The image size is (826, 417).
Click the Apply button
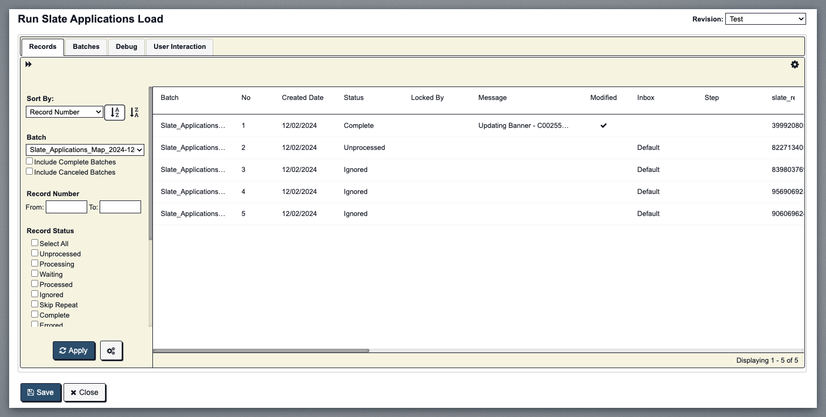click(x=74, y=351)
